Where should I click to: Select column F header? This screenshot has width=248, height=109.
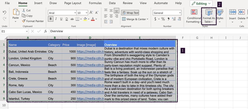point(183,38)
